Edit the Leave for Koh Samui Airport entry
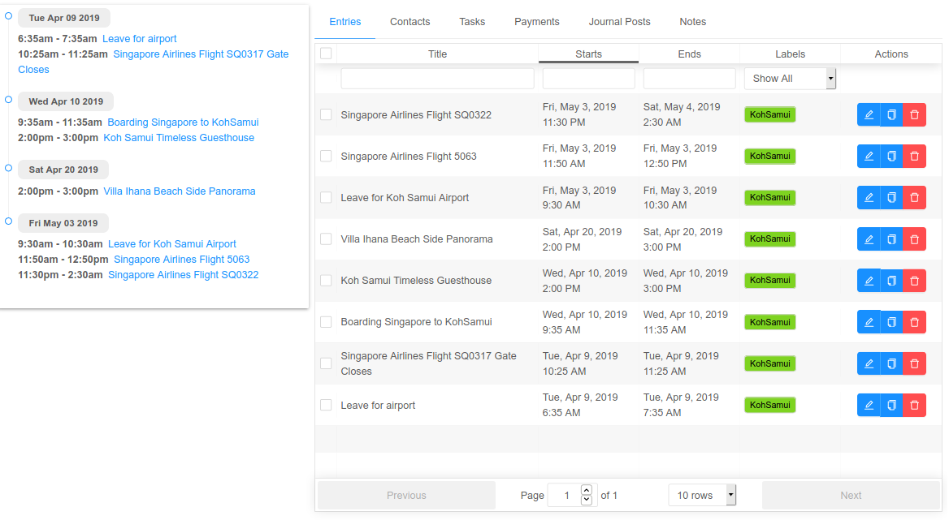The width and height of the screenshot is (949, 520). (x=869, y=197)
